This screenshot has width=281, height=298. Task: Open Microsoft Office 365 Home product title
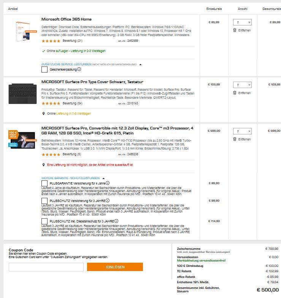point(67,19)
